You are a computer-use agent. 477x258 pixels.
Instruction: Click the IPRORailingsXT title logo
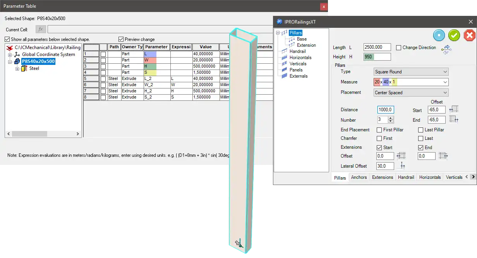click(280, 22)
